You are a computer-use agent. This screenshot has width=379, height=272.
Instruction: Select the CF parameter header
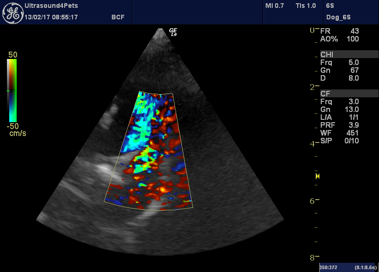tap(349, 94)
